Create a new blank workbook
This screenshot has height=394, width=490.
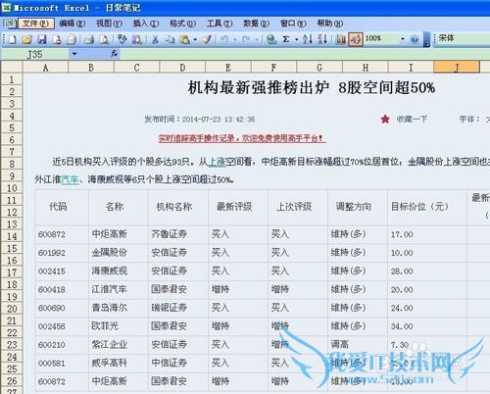click(13, 39)
